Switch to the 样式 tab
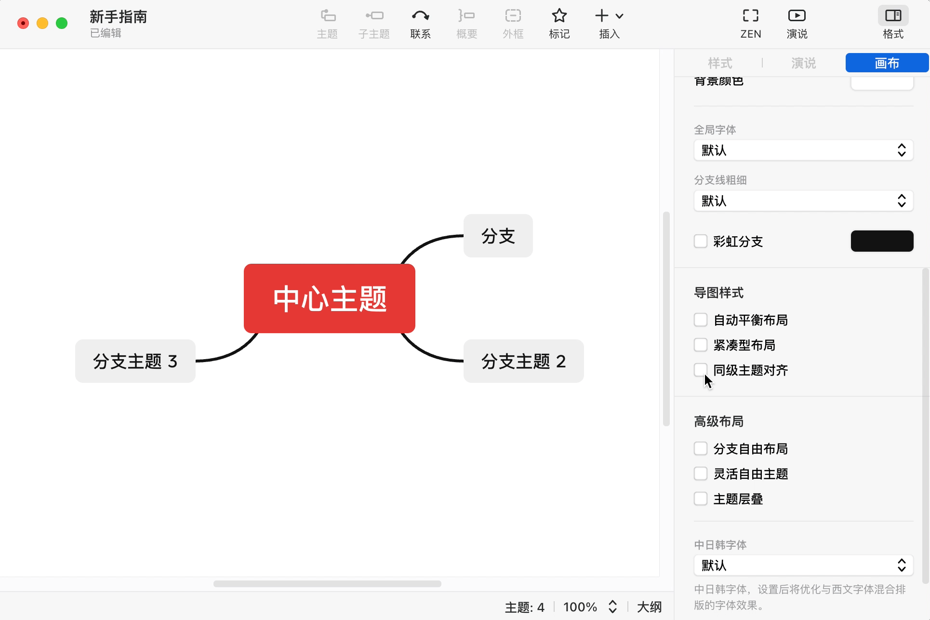Screen dimensions: 930x620 (719, 63)
